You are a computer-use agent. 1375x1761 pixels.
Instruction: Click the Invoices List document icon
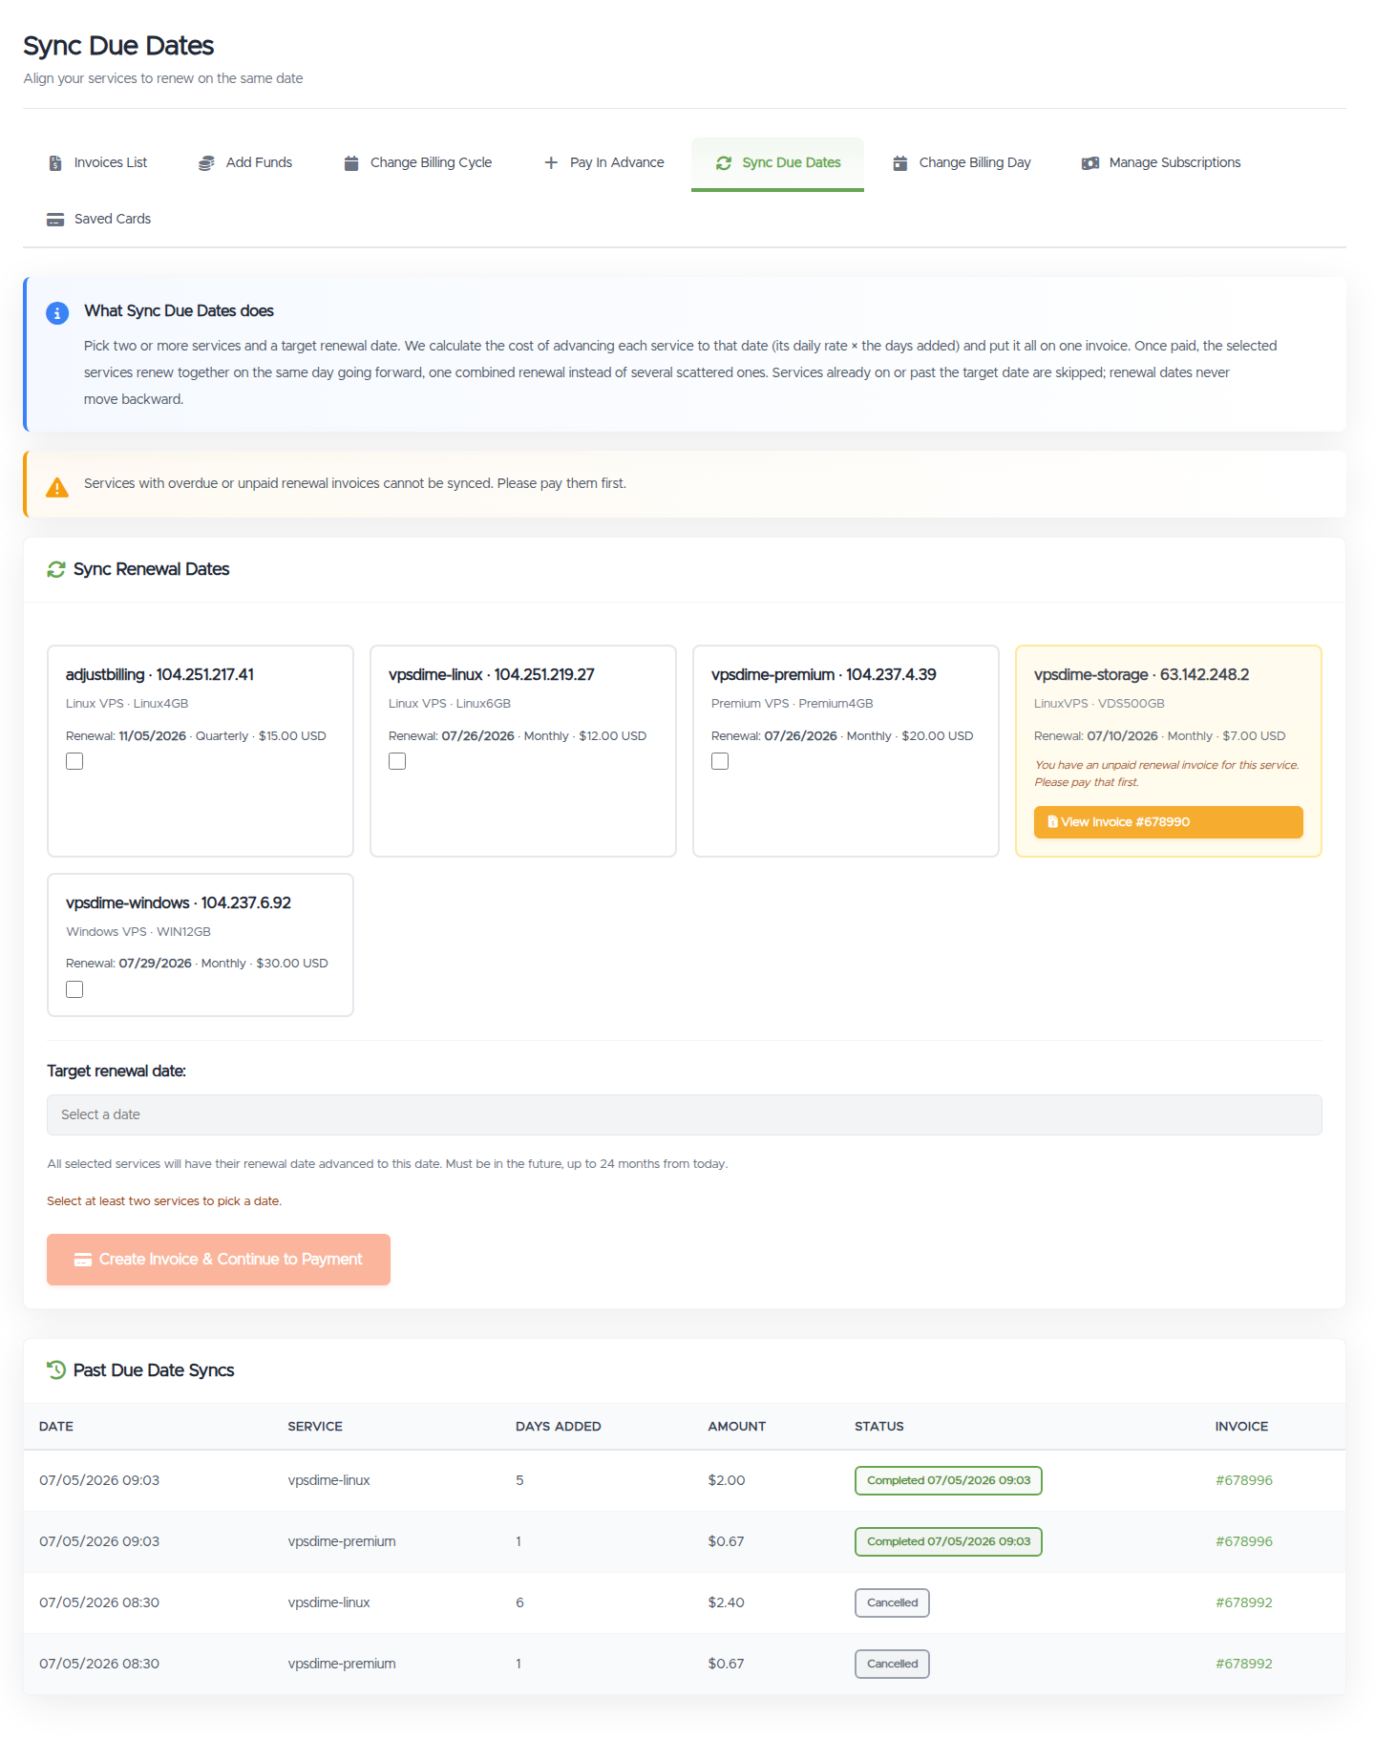(x=55, y=163)
